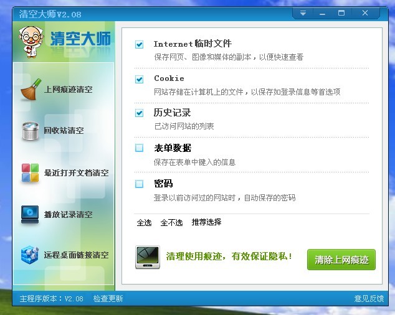The image size is (395, 315).
Task: Minimize the 清空大师 window
Action: pyautogui.click(x=322, y=13)
